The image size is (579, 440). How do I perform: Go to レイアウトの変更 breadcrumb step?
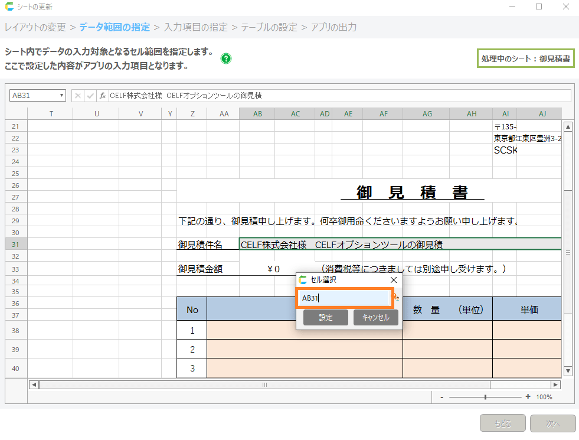35,27
